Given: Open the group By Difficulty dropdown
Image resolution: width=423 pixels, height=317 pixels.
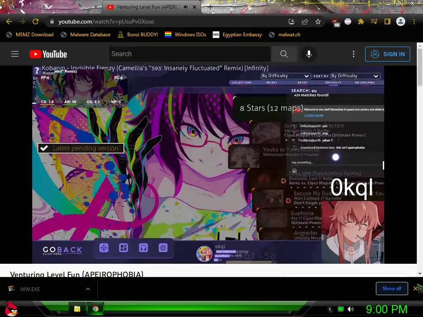Looking at the screenshot, I should 285,76.
